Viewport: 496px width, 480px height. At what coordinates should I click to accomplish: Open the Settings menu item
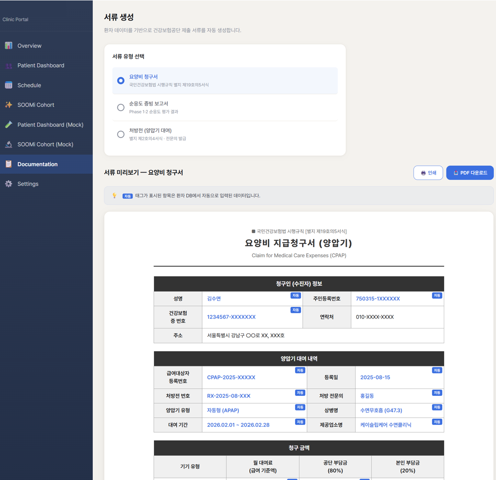[x=28, y=184]
